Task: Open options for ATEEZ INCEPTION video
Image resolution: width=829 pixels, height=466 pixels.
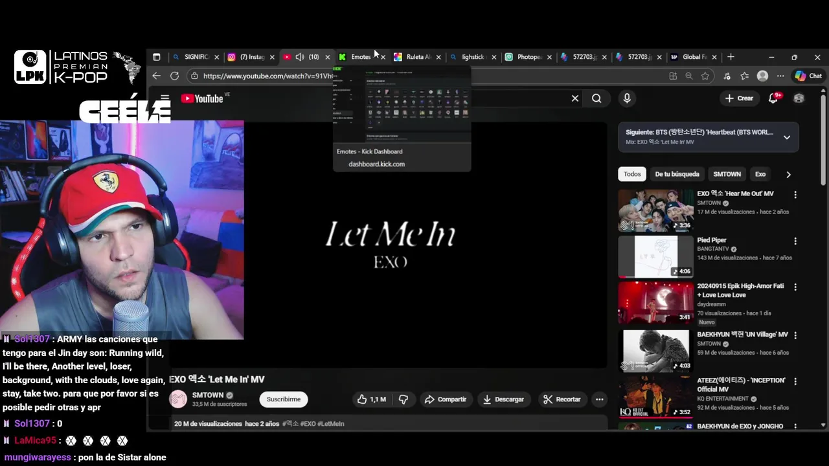Action: [x=795, y=382]
